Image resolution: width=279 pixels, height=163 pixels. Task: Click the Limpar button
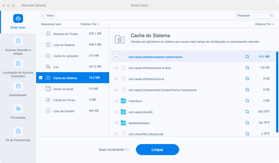point(157,149)
